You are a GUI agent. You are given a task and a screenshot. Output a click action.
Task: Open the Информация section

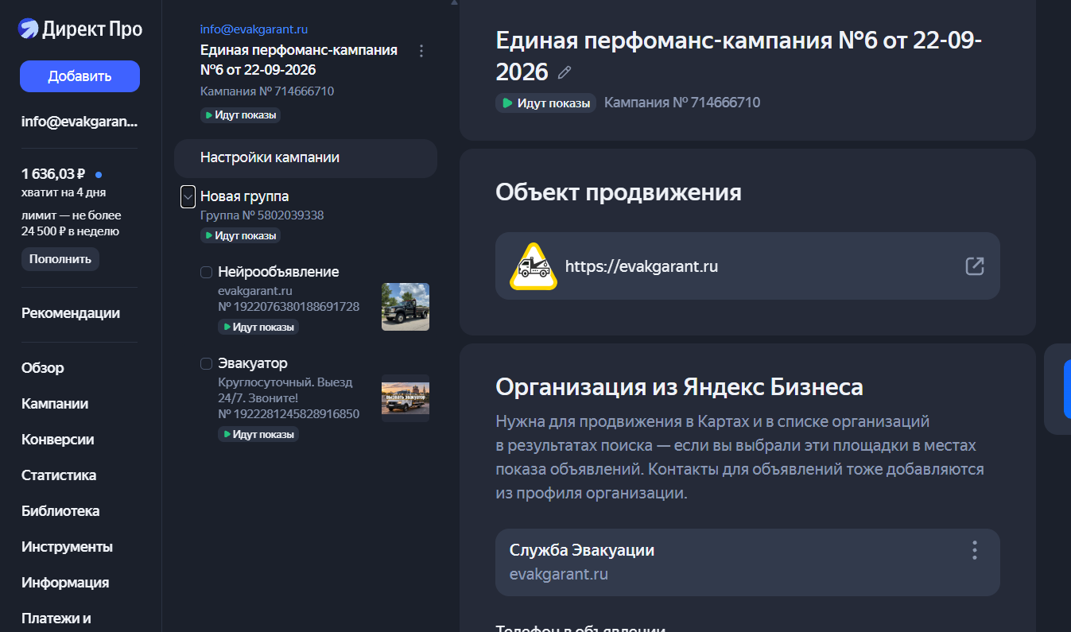(x=65, y=583)
